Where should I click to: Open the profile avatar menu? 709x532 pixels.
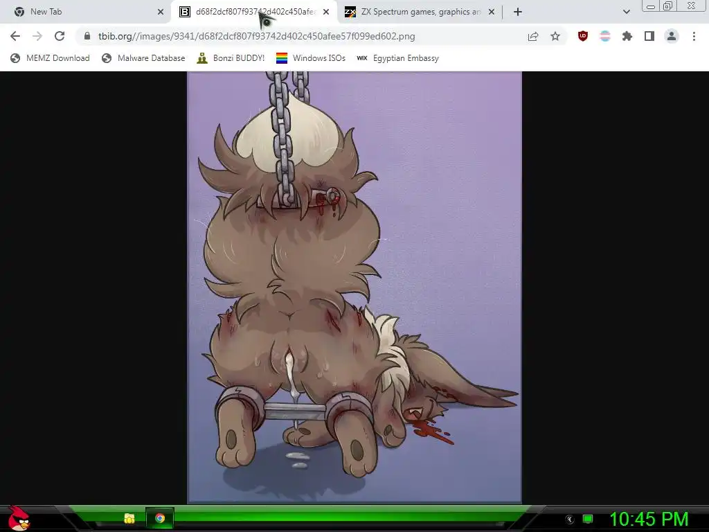[672, 36]
